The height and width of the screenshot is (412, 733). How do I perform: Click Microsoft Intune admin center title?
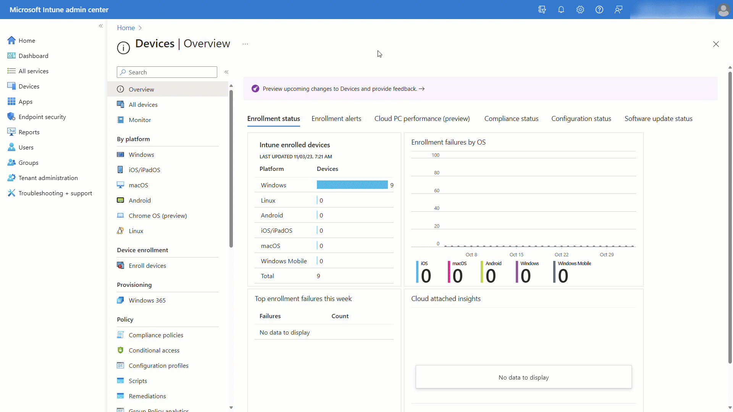point(59,10)
